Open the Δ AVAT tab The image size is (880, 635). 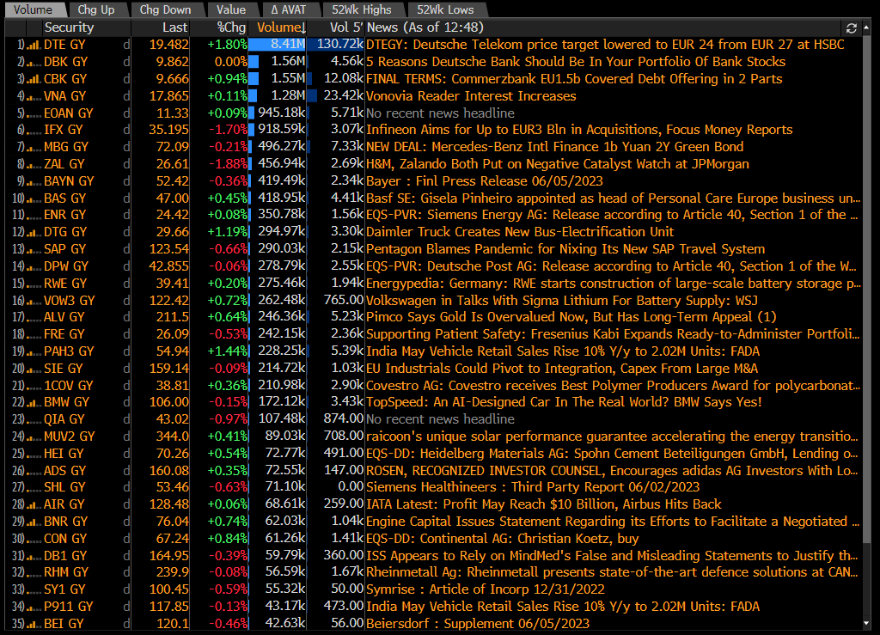coord(289,9)
